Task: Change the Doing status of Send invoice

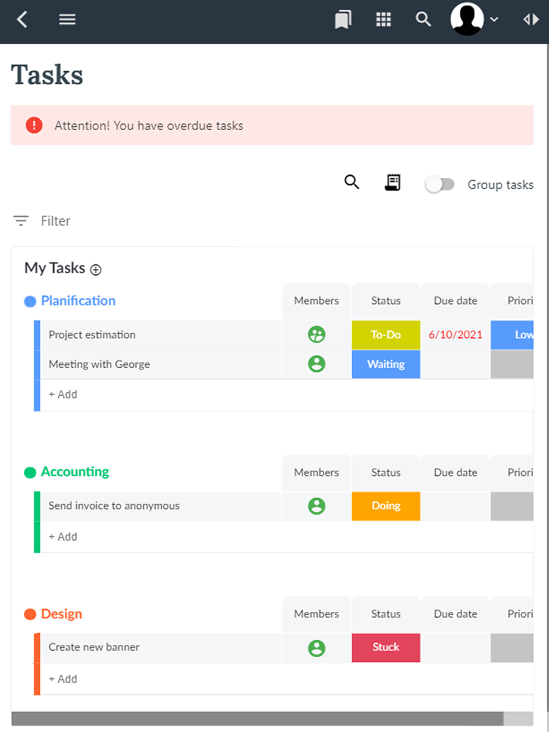Action: [x=386, y=506]
